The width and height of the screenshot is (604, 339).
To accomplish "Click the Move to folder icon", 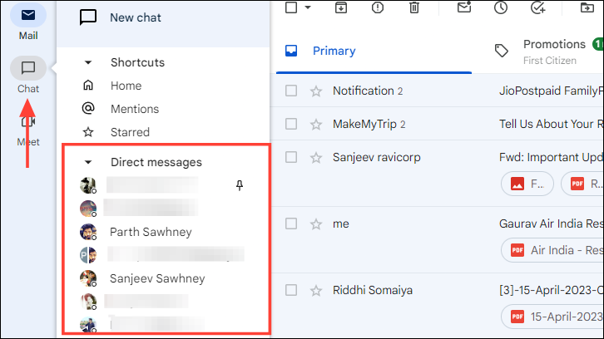I will pos(587,7).
